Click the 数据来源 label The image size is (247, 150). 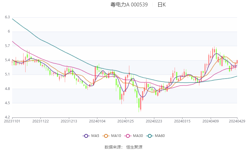coord(112,147)
